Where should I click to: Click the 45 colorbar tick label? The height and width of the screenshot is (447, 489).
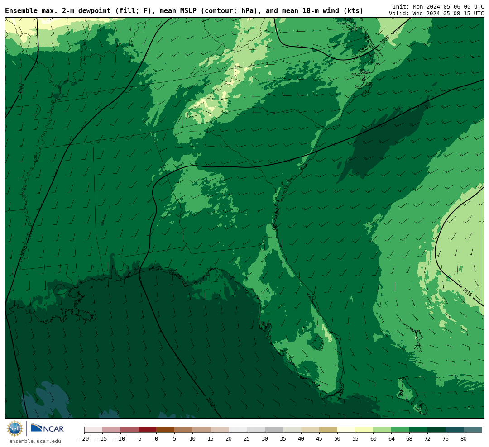click(x=319, y=439)
